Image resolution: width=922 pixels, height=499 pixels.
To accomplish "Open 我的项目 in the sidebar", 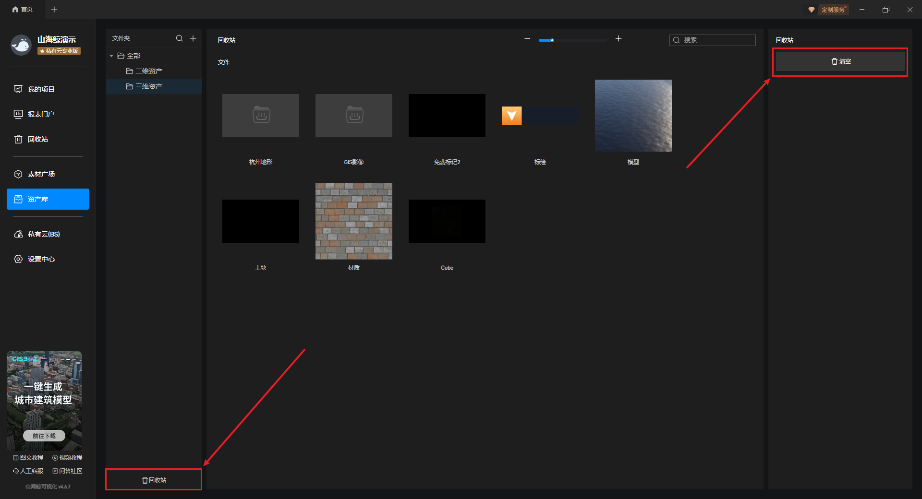I will click(41, 89).
